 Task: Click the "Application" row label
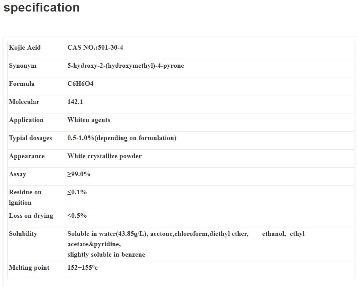[x=26, y=120]
